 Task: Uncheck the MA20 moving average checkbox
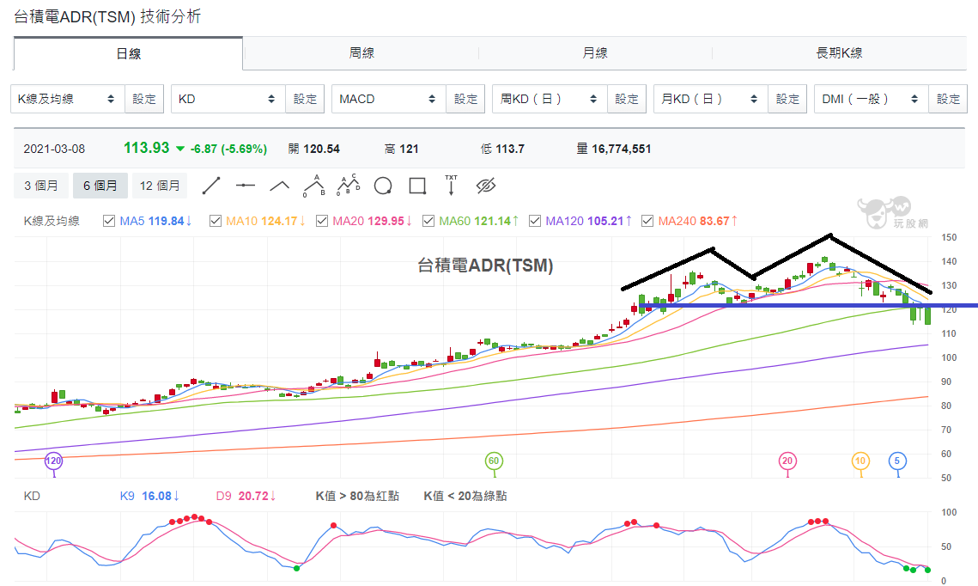[322, 221]
